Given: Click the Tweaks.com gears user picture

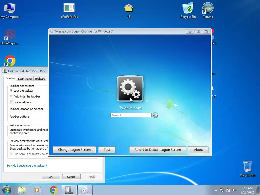Looking at the screenshot, I should 130,89.
